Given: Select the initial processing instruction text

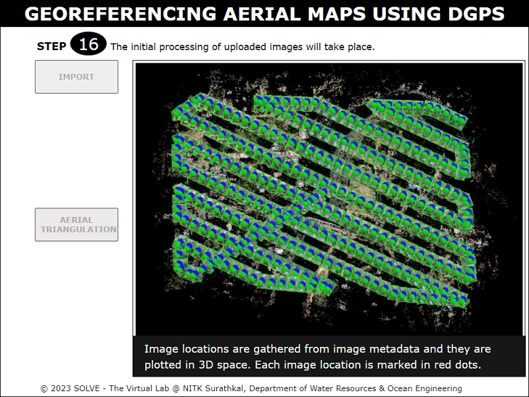Looking at the screenshot, I should (242, 47).
